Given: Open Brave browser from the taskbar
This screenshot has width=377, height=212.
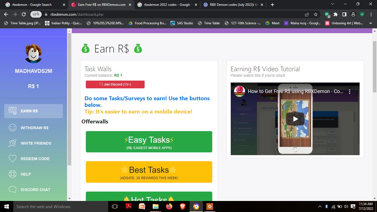Looking at the screenshot, I should click(182, 206).
